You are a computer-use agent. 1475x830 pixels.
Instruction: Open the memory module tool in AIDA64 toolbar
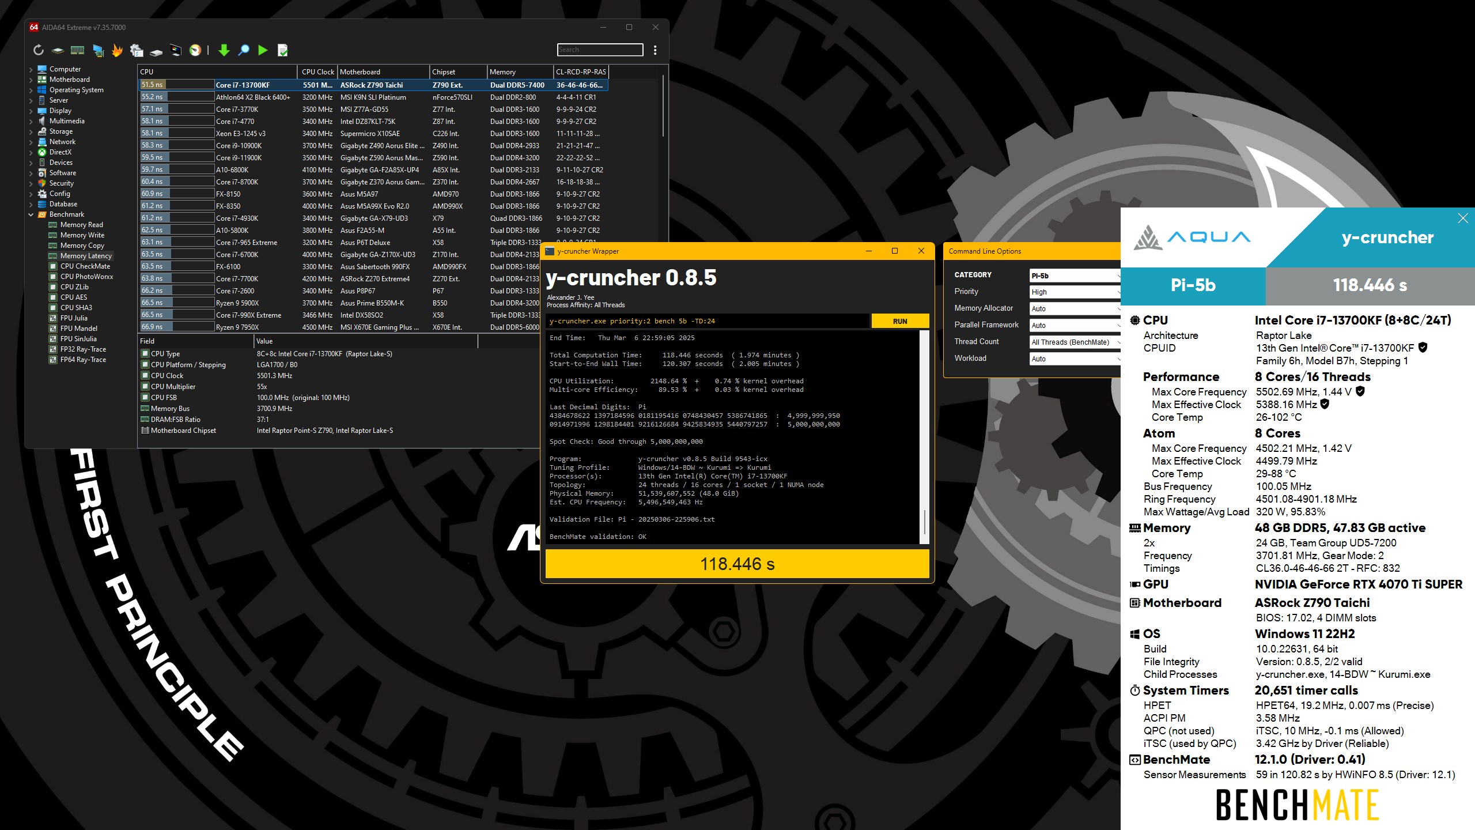pyautogui.click(x=77, y=50)
